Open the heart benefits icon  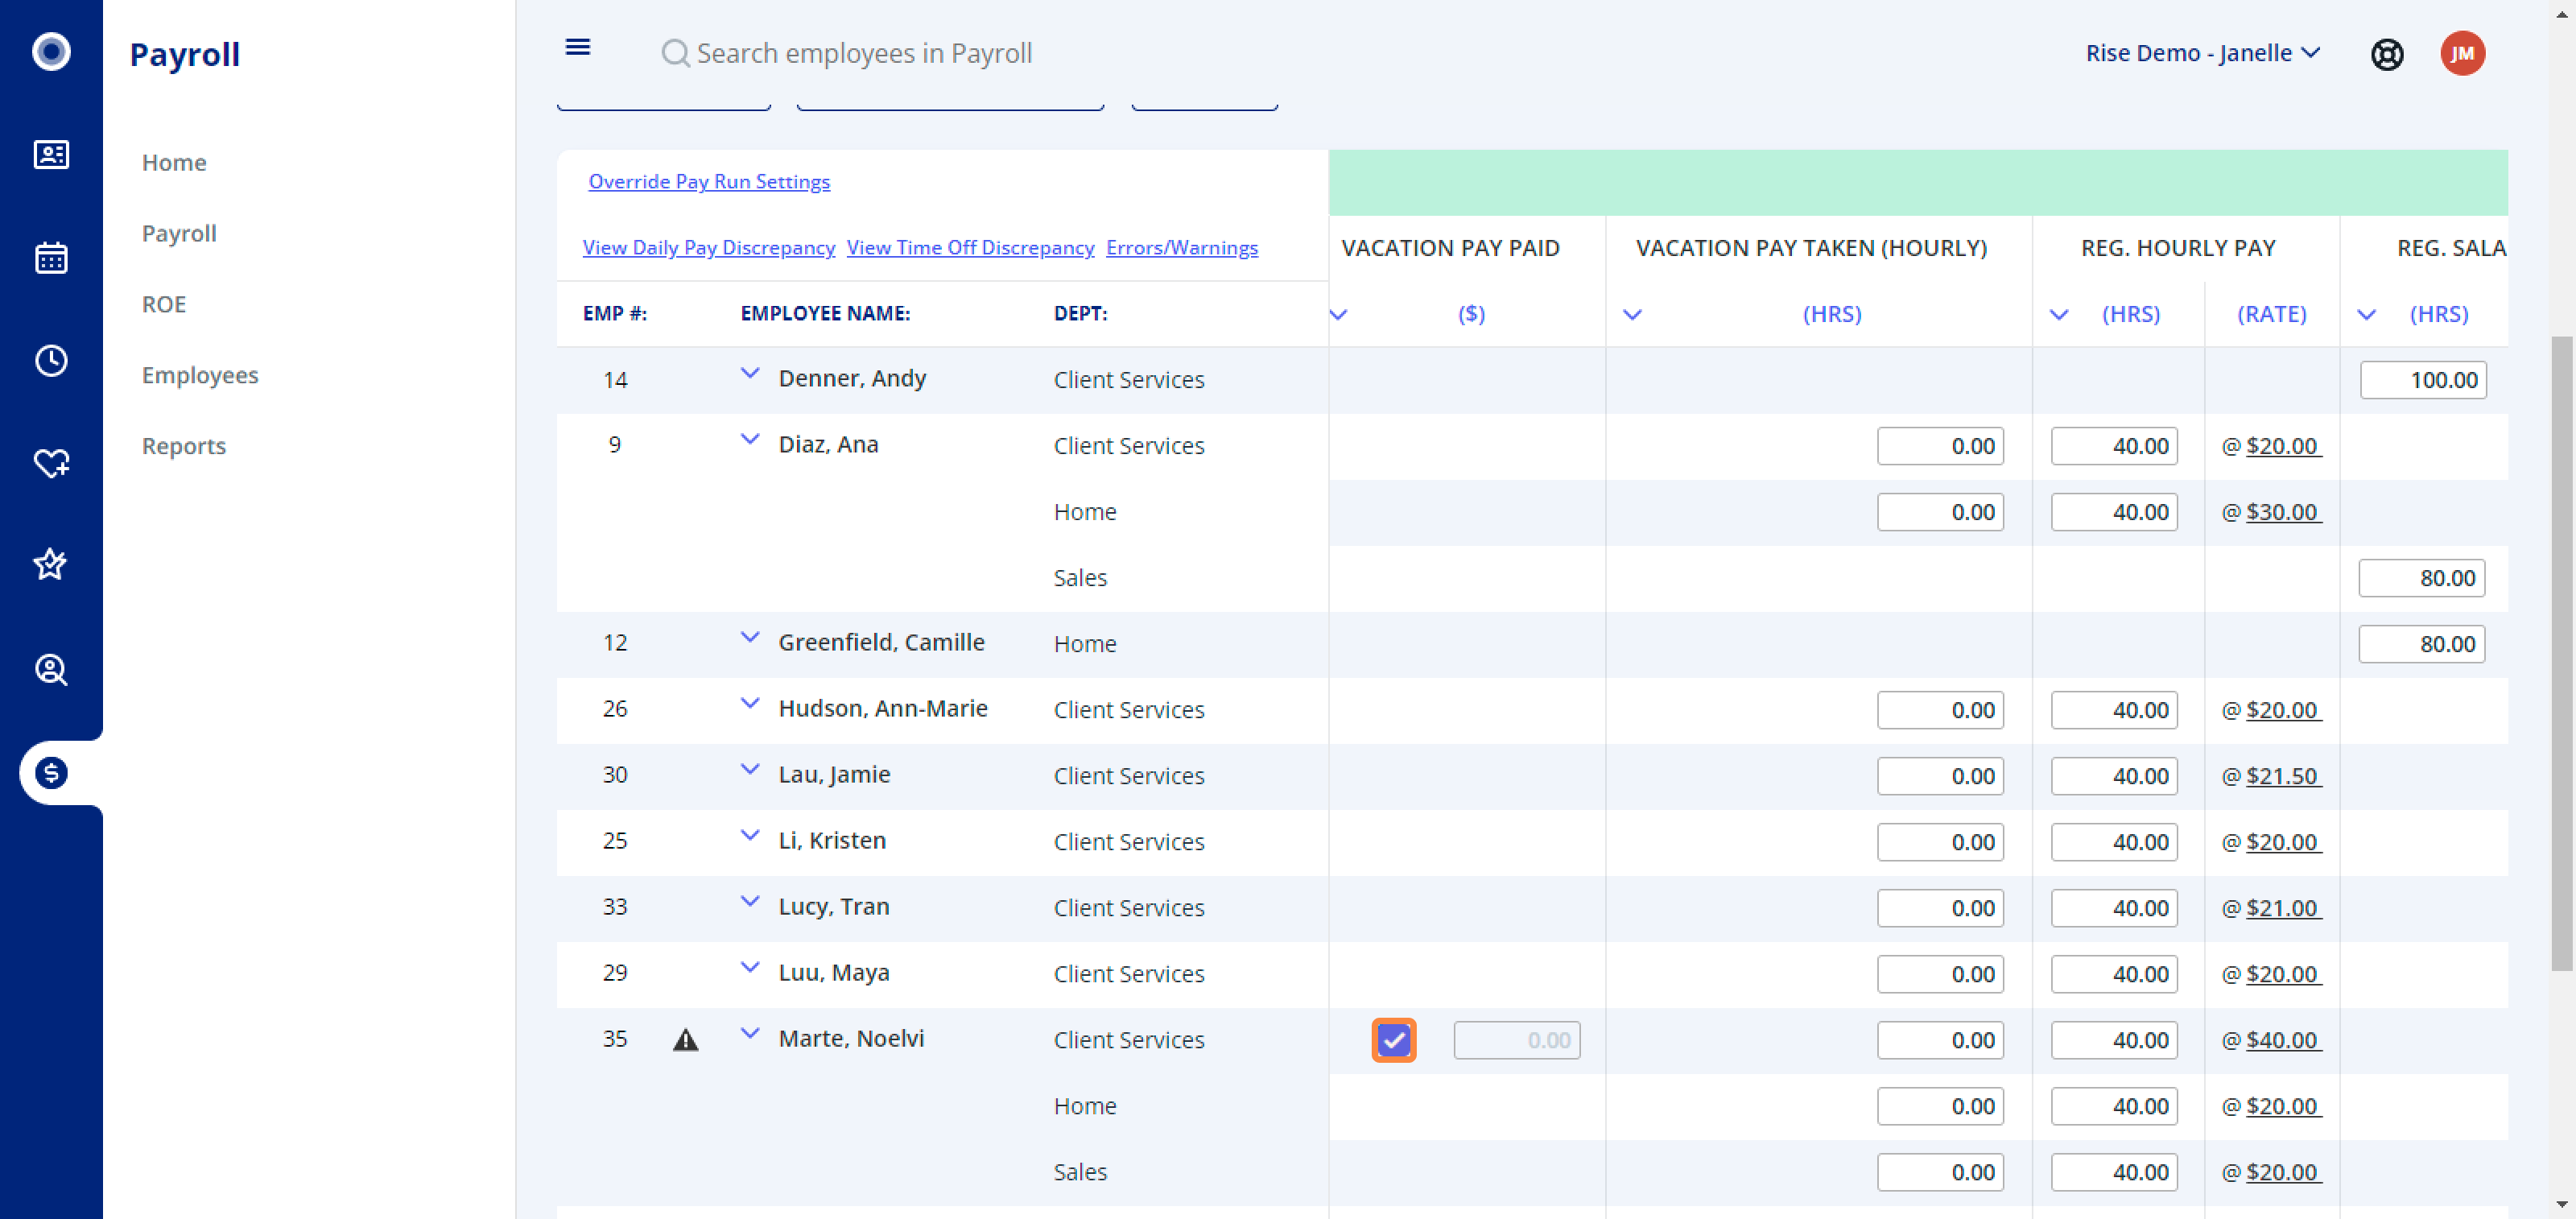[51, 463]
